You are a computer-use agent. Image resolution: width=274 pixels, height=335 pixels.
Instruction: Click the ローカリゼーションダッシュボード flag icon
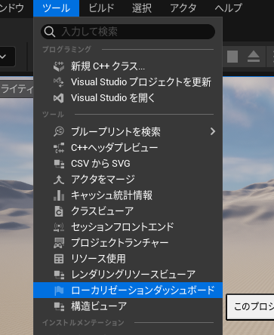point(59,290)
